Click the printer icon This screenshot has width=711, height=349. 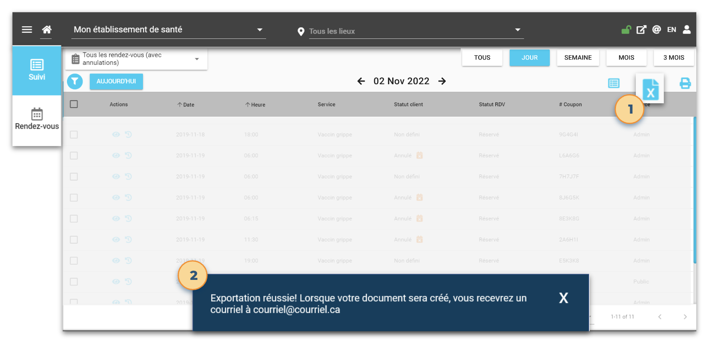685,83
